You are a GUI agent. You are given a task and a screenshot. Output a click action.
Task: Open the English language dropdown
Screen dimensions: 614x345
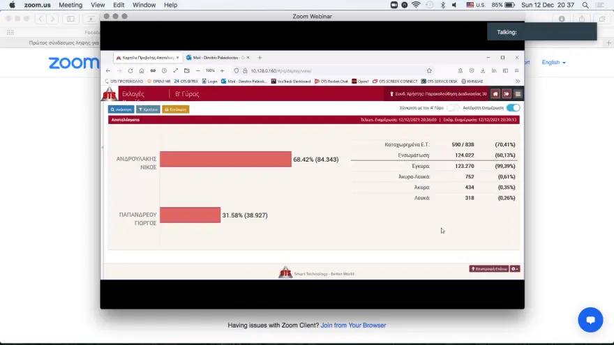[553, 62]
